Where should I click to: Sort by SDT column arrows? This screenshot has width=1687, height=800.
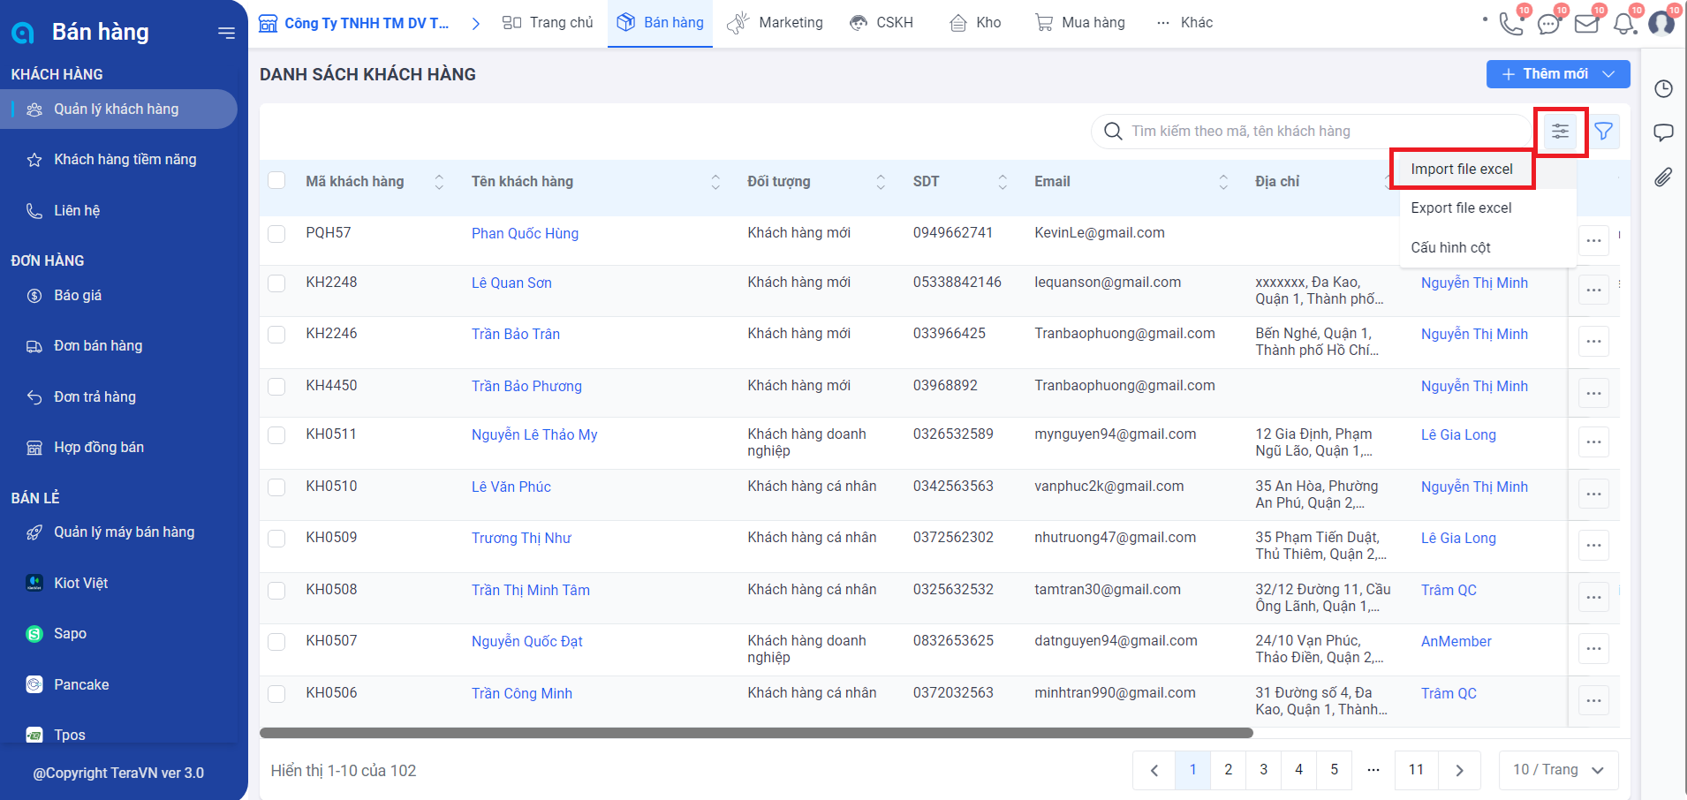click(1002, 182)
